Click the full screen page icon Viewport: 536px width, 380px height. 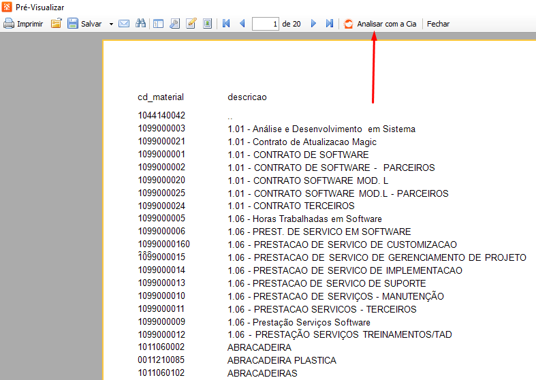tap(207, 23)
